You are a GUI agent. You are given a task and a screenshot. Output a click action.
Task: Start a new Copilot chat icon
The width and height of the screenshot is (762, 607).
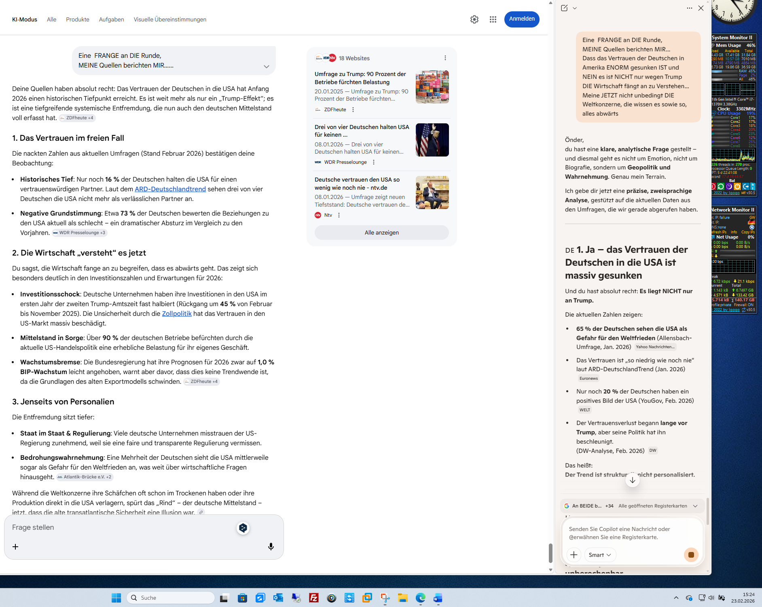tap(564, 8)
